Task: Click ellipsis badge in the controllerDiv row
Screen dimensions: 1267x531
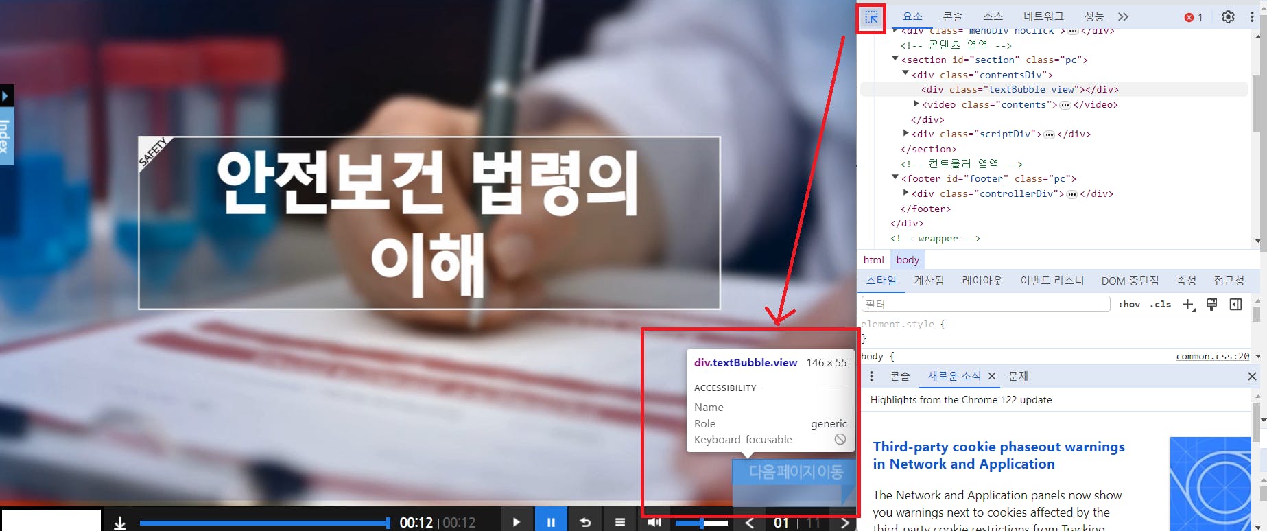Action: (x=1072, y=194)
